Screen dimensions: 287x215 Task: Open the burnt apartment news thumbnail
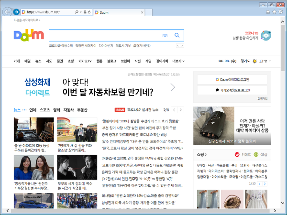click(x=34, y=129)
